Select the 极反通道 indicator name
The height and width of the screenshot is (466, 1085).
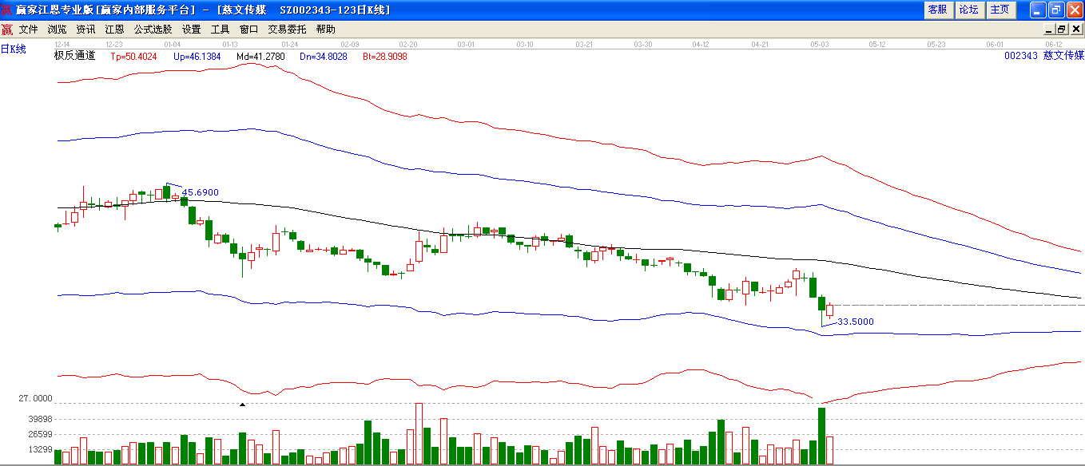click(74, 56)
